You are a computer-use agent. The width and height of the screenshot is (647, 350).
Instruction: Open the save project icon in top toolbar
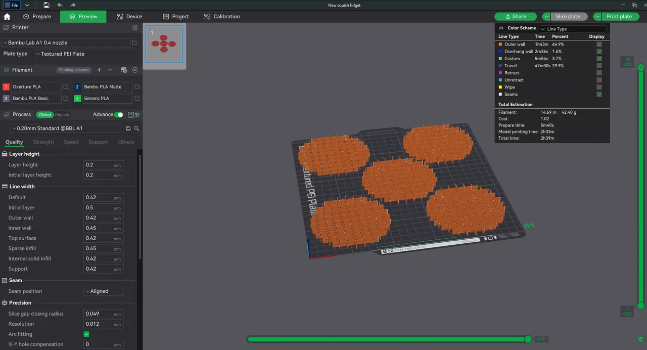45,5
